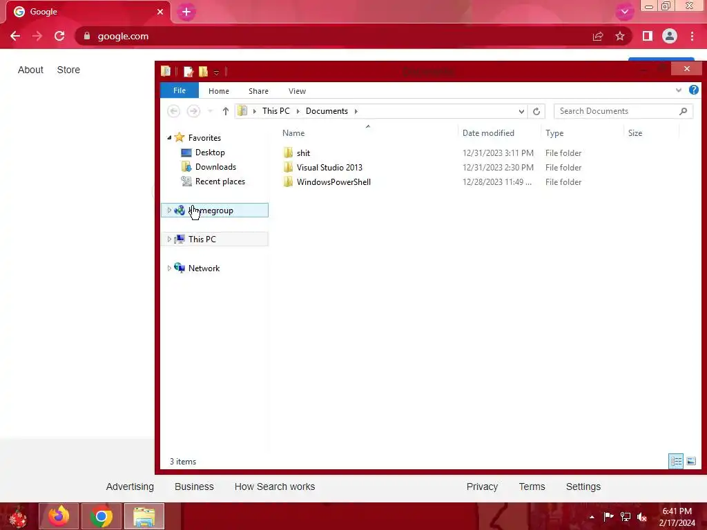Click This PC in breadcrumb path
This screenshot has width=707, height=530.
(276, 111)
